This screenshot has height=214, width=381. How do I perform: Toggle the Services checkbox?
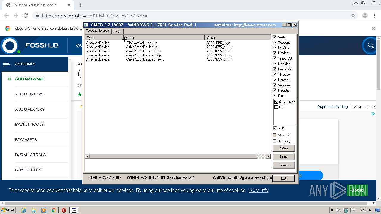click(275, 85)
